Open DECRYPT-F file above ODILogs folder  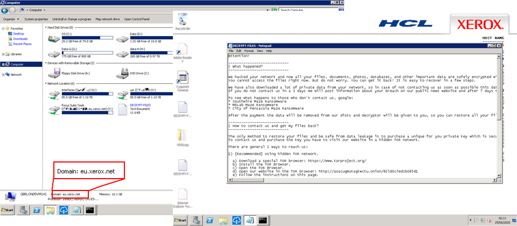(x=183, y=110)
